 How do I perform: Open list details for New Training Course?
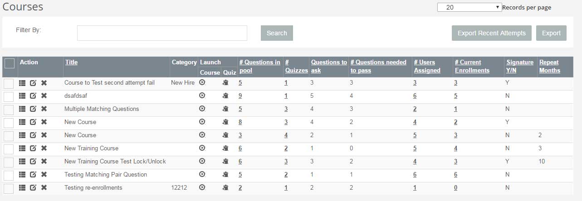(22, 148)
